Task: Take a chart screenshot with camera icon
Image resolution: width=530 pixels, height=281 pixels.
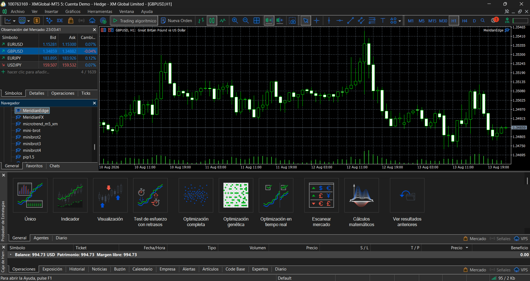Action: [292, 21]
